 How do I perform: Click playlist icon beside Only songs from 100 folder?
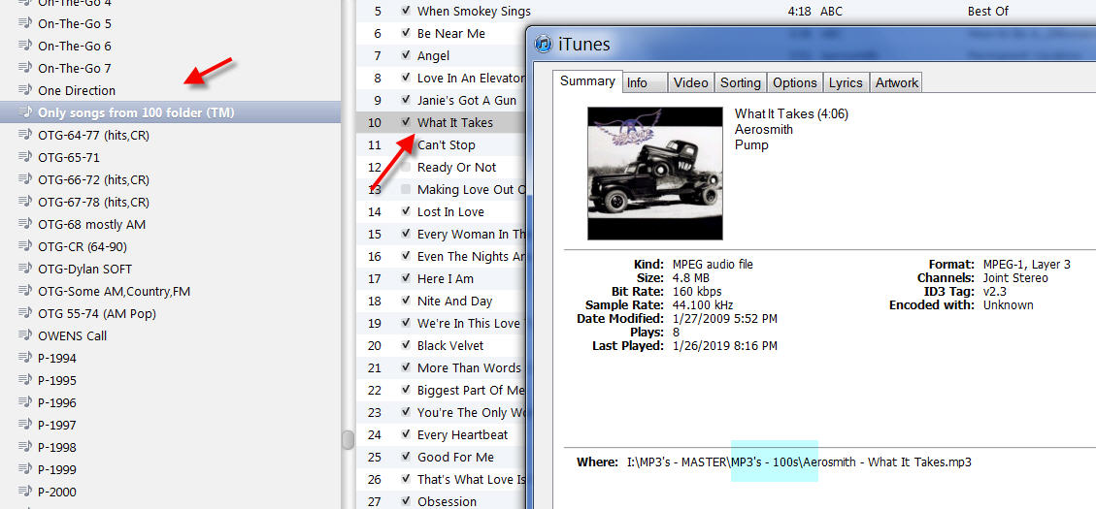(26, 111)
